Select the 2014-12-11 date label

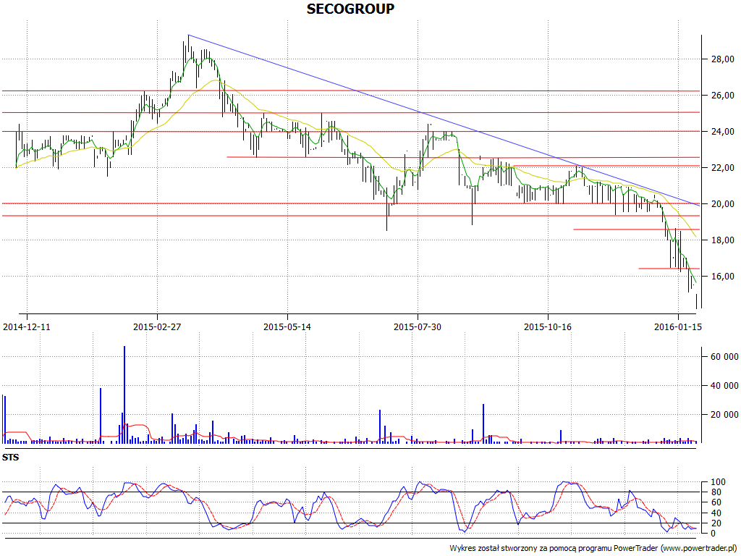(27, 327)
